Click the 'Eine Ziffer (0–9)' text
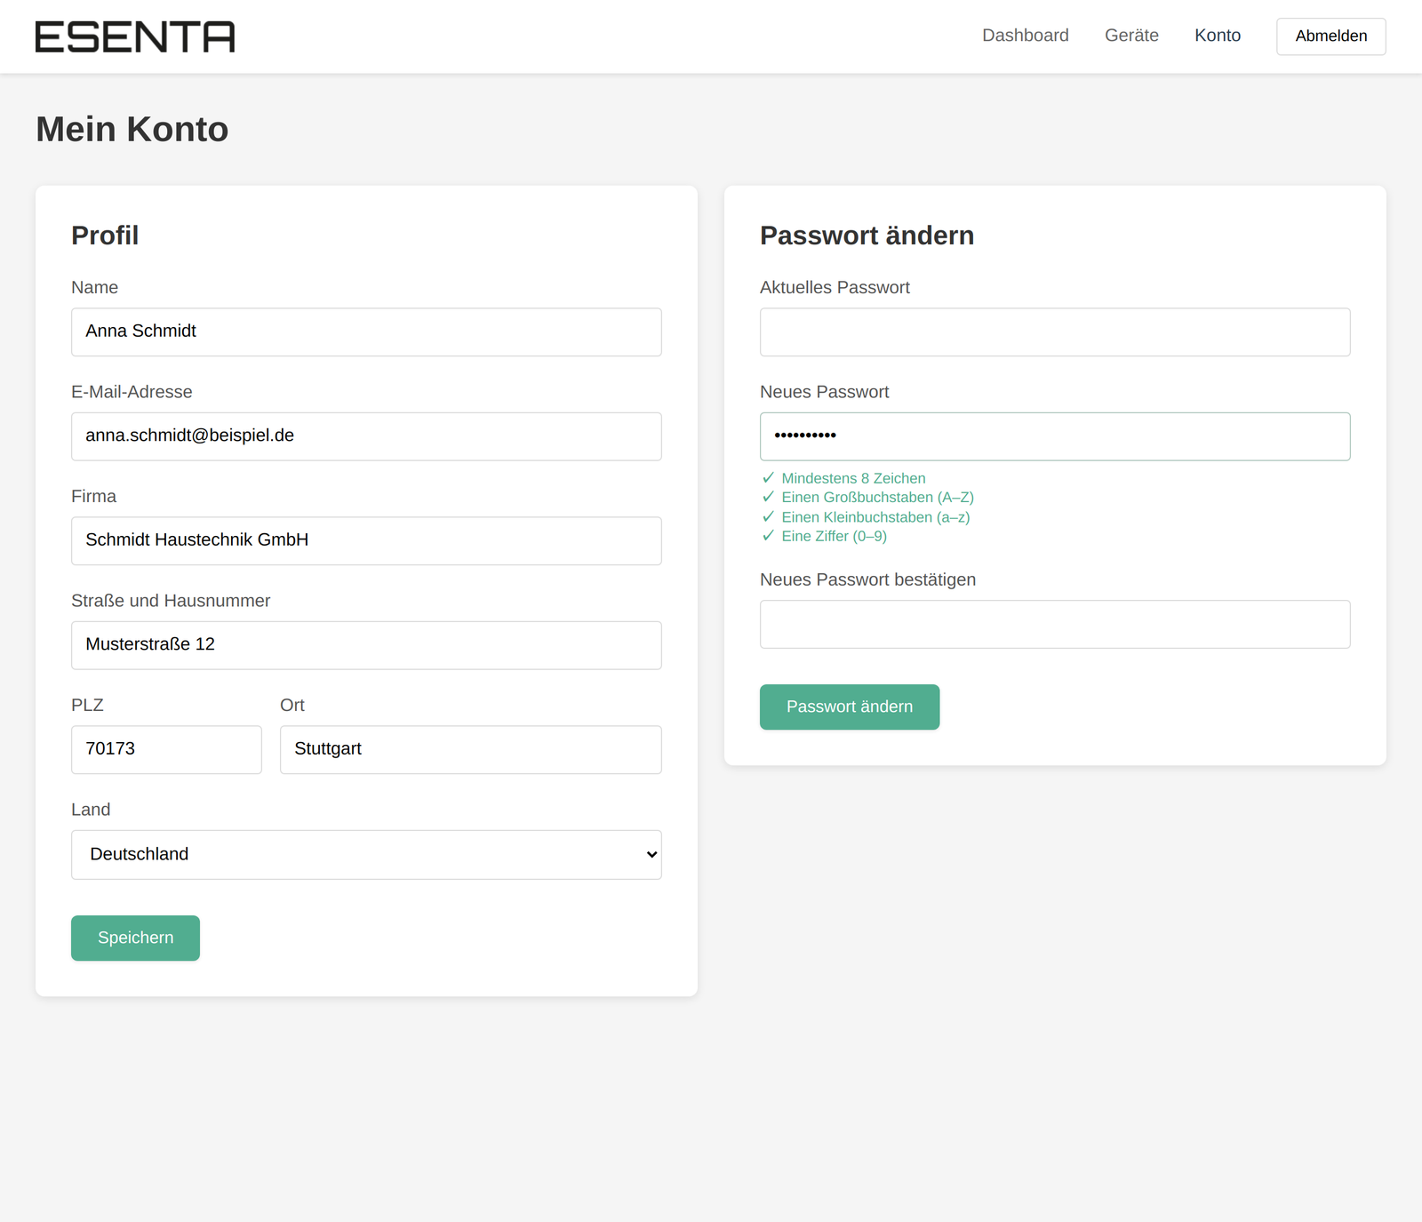Viewport: 1422px width, 1222px height. click(x=834, y=536)
